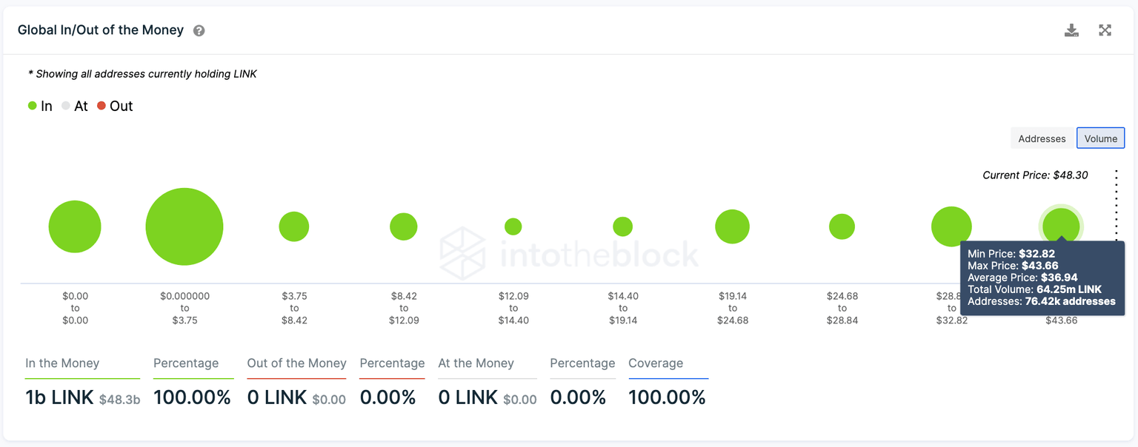Select the $19.14 to $24.68 bubble
The height and width of the screenshot is (447, 1138).
click(733, 226)
